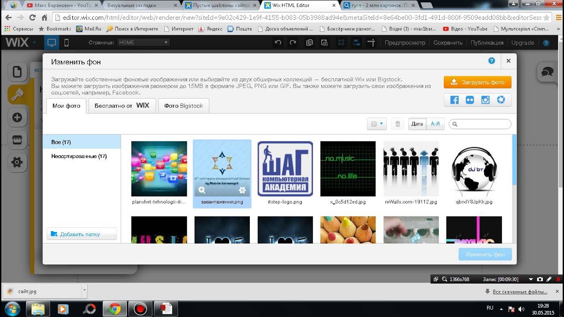The width and height of the screenshot is (564, 317).
Task: Open Wix help question icon in top bar
Action: click(x=546, y=43)
